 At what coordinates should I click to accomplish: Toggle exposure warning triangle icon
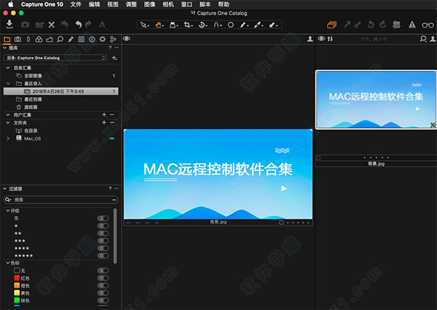412,25
